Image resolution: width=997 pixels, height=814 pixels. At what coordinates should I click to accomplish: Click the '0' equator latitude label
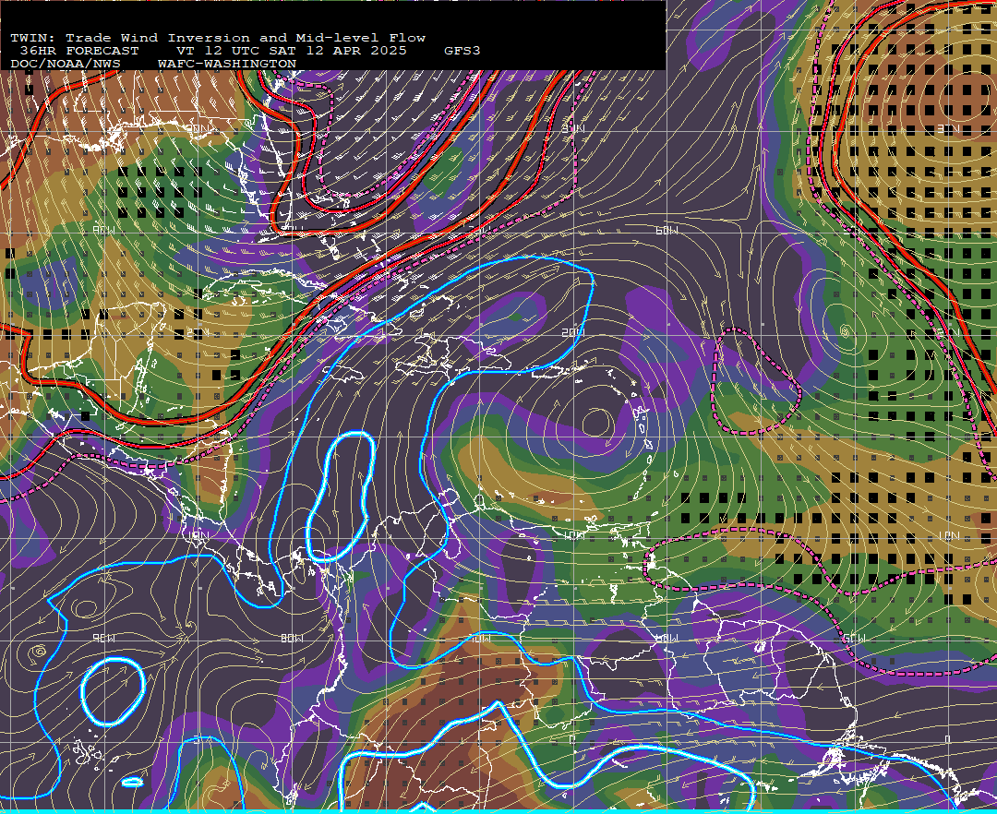click(x=949, y=739)
